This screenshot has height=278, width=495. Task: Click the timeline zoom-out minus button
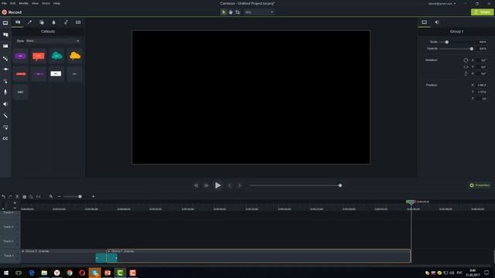pos(59,197)
